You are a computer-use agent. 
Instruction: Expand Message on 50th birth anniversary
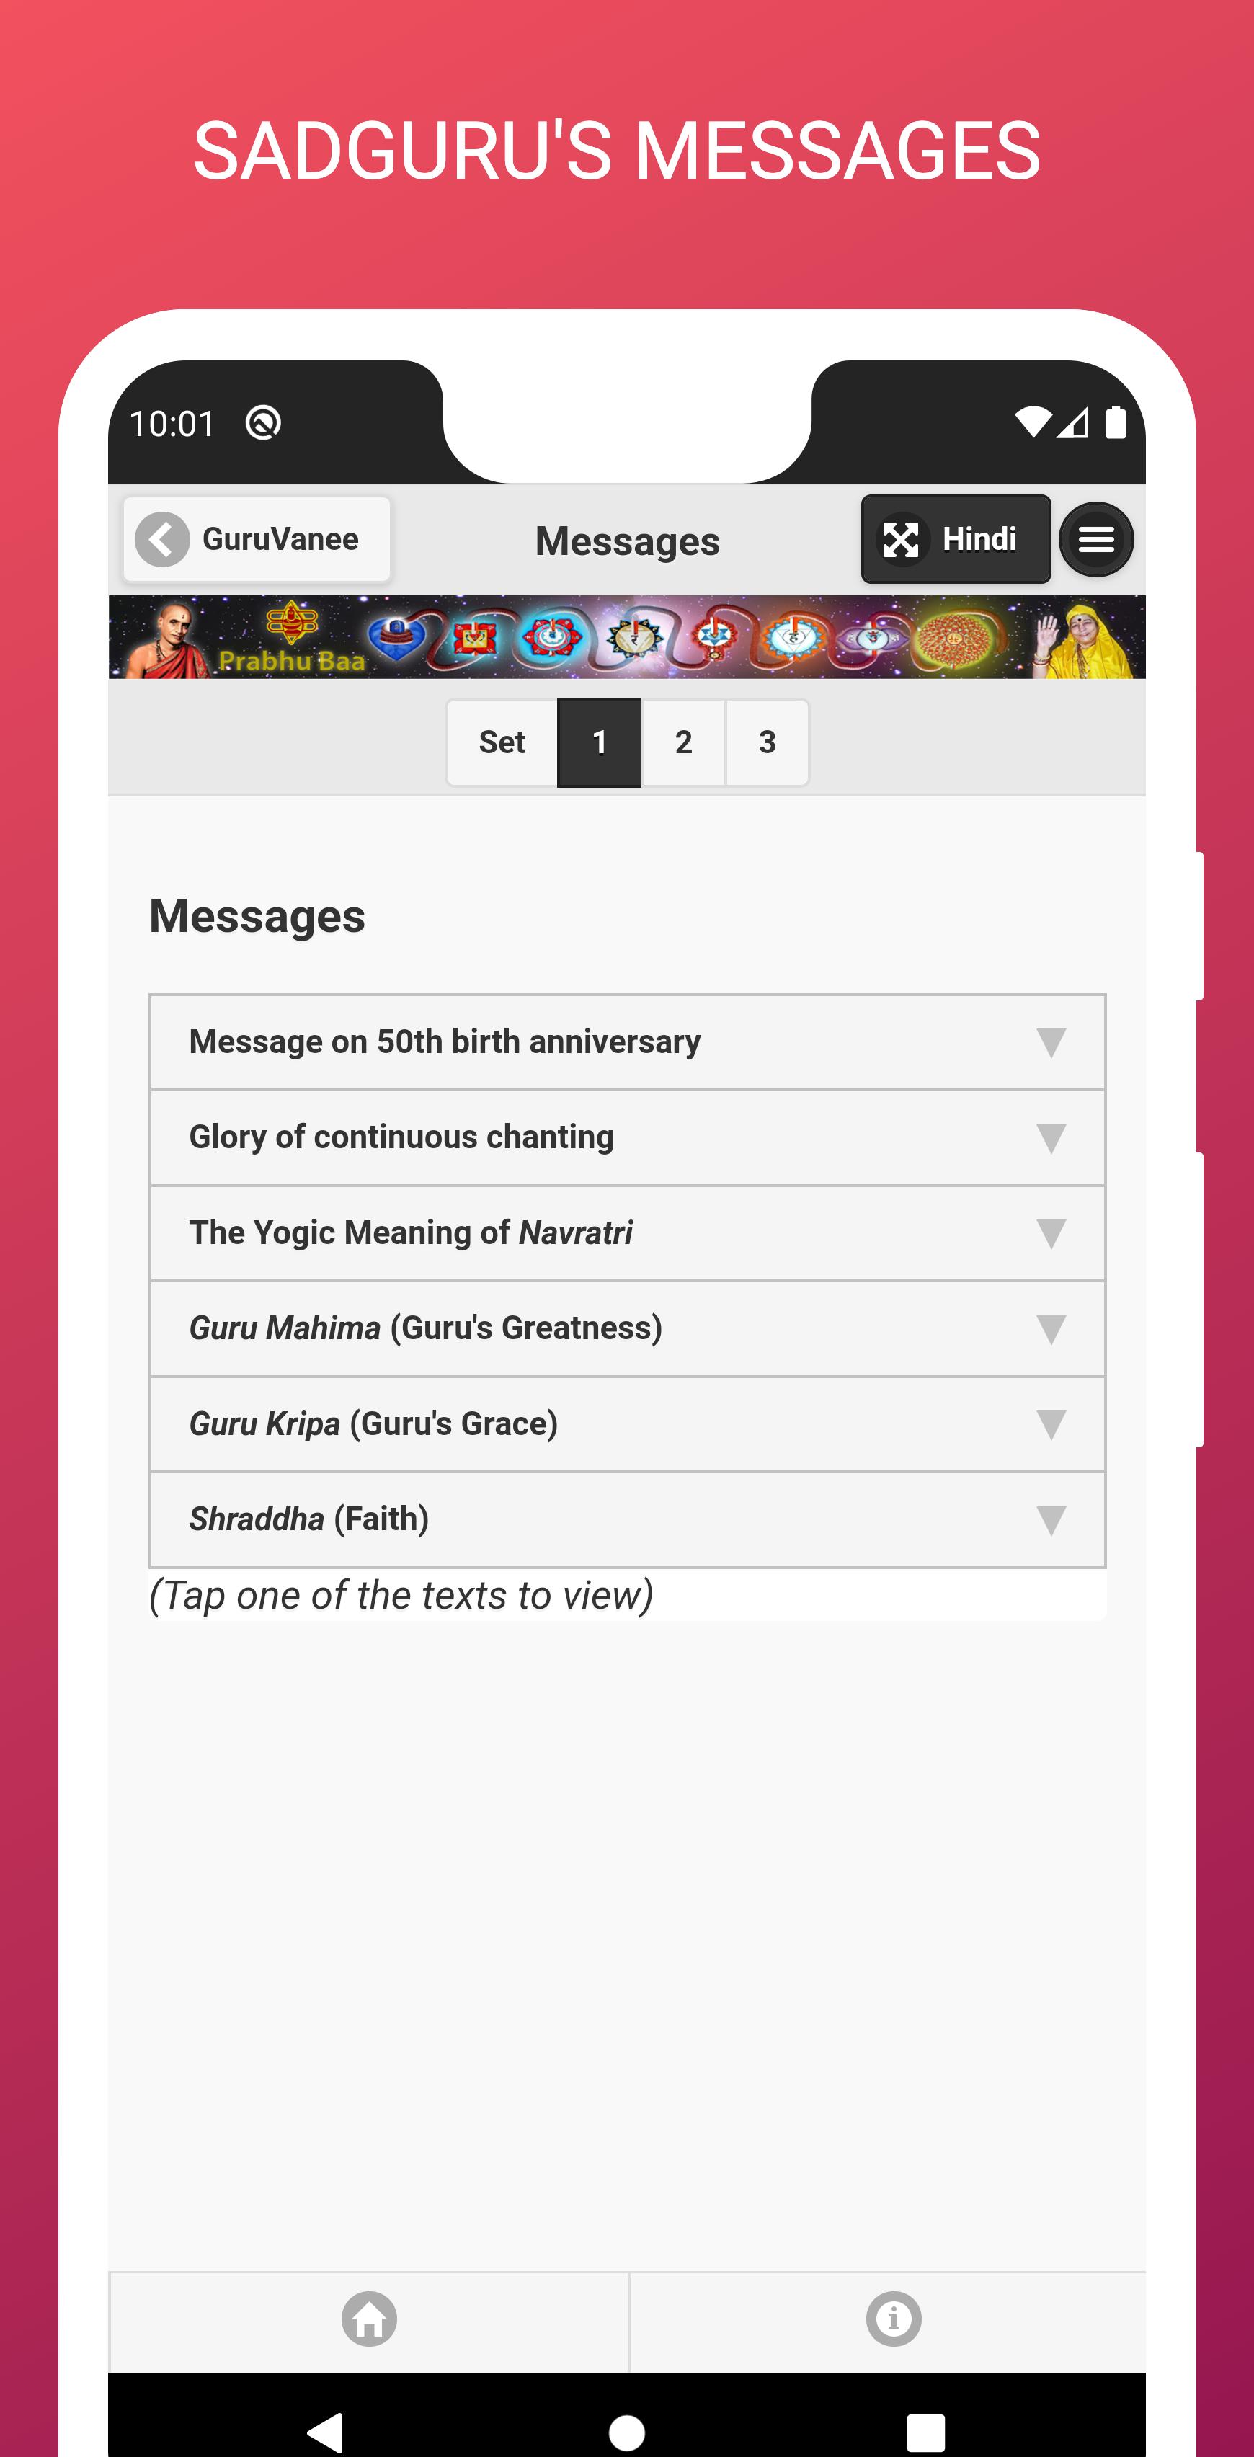click(628, 1041)
